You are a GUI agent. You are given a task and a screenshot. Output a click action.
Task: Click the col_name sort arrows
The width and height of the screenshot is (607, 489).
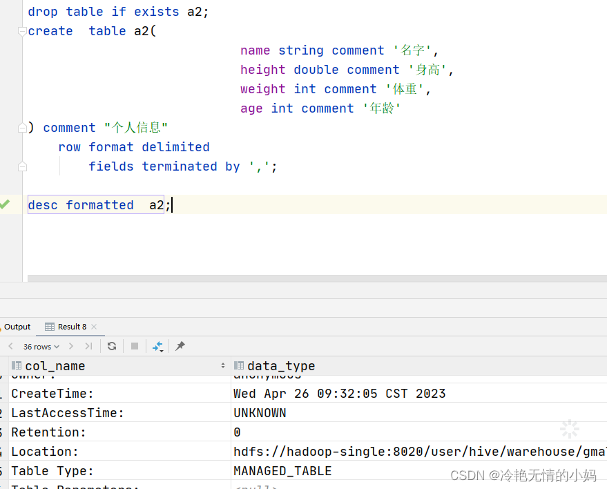[223, 365]
